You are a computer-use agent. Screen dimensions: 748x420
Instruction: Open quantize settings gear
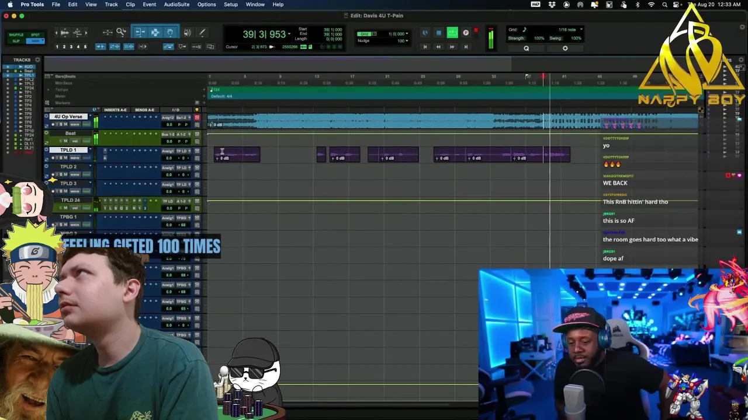pyautogui.click(x=565, y=48)
